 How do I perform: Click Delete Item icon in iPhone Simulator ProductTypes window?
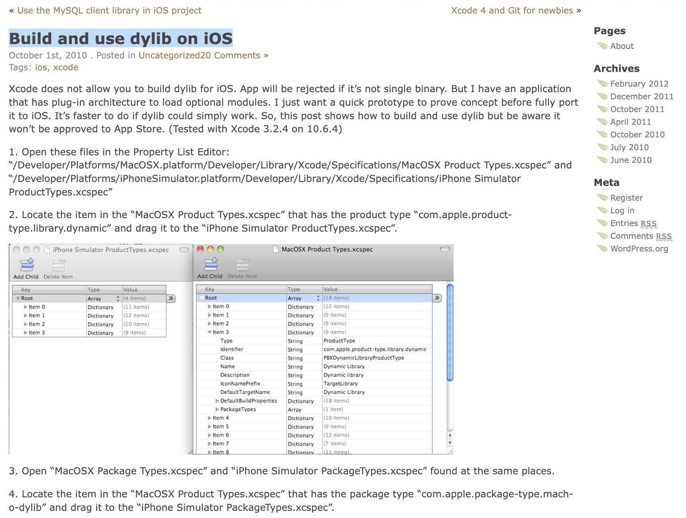58,265
